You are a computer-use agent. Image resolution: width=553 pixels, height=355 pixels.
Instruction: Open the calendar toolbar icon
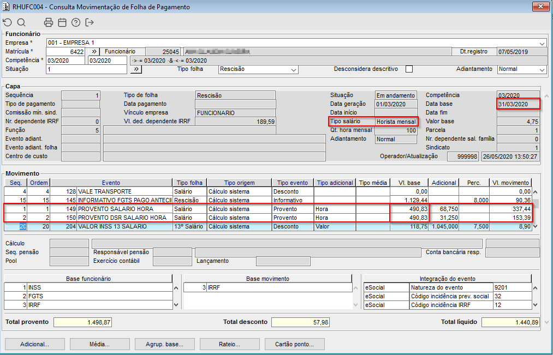click(x=62, y=22)
